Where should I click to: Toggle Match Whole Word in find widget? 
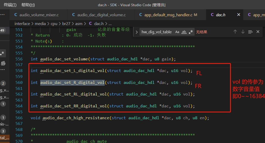[x=184, y=32]
